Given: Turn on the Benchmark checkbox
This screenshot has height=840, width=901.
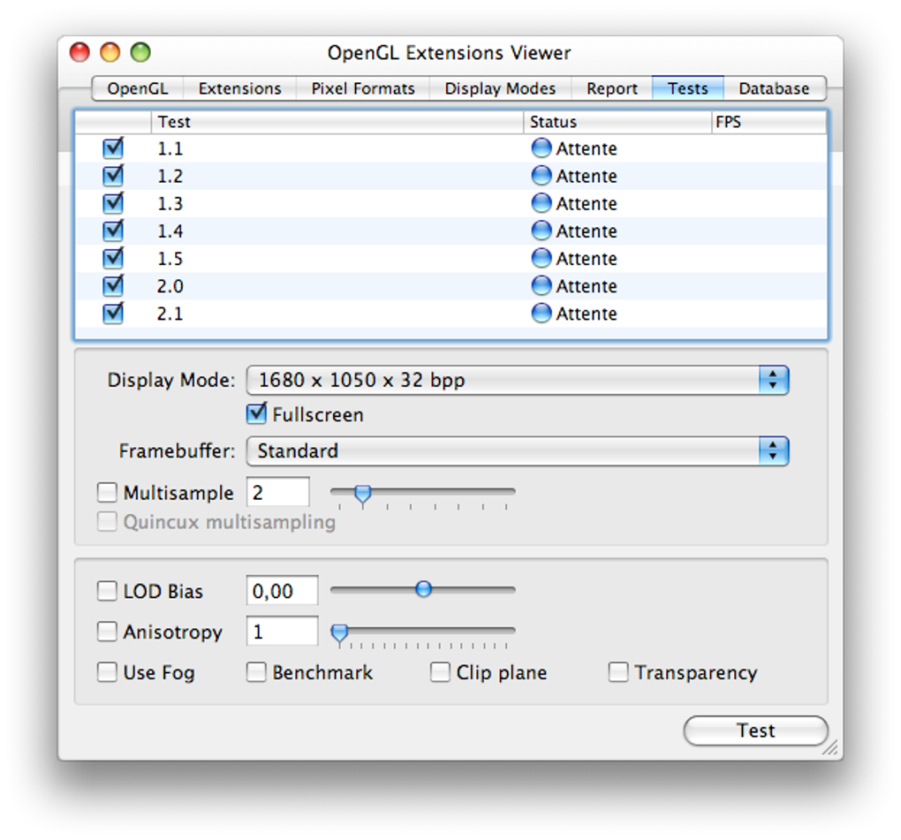Looking at the screenshot, I should (x=256, y=672).
